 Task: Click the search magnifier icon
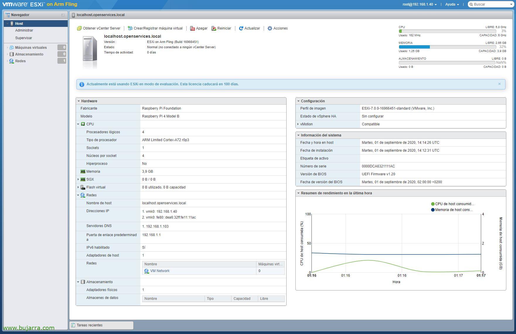[471, 4]
